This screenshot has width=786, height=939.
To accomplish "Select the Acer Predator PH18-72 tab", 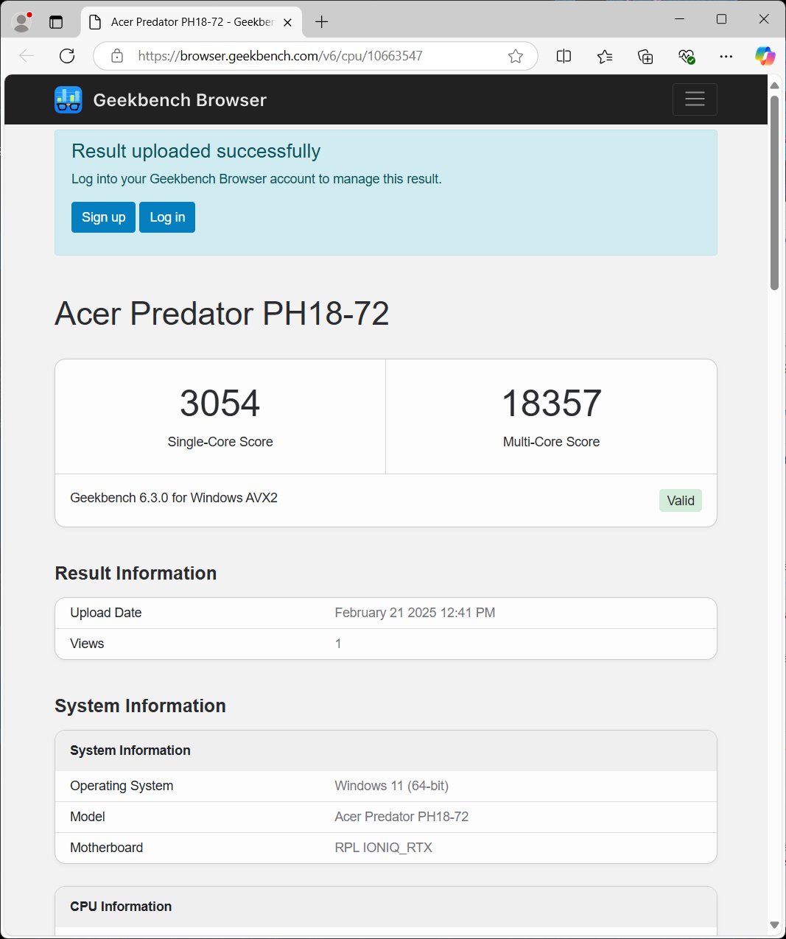I will 192,22.
